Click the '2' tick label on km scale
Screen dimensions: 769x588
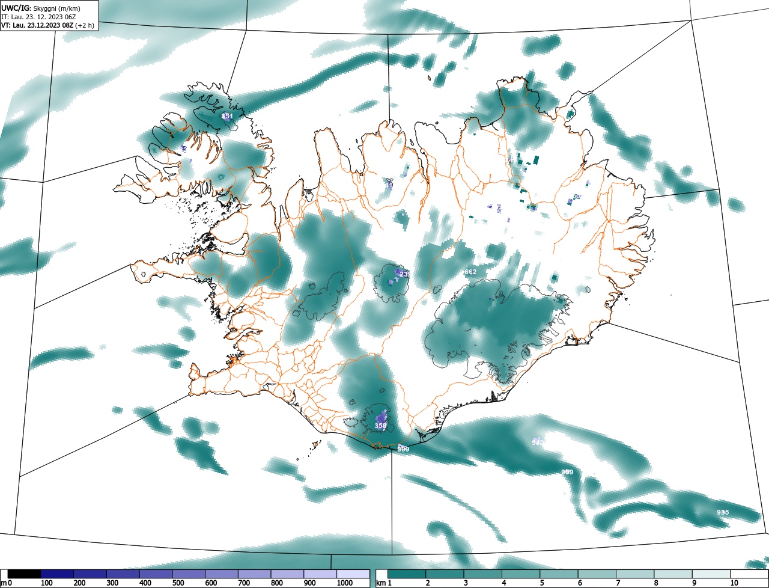(428, 583)
